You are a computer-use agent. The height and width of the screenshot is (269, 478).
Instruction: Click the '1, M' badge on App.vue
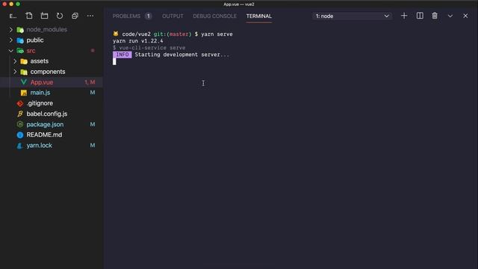point(90,82)
